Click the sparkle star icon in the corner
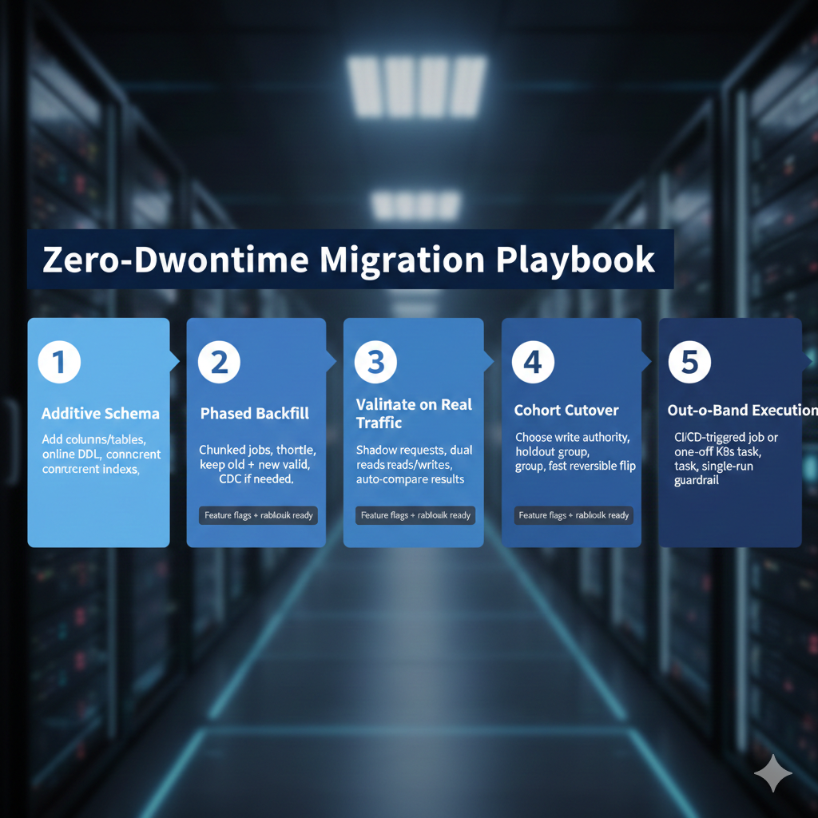The width and height of the screenshot is (818, 818). pos(772,772)
